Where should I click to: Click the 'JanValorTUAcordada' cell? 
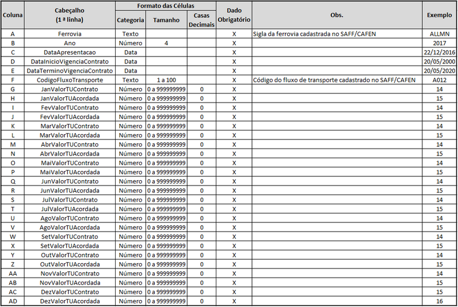70,98
